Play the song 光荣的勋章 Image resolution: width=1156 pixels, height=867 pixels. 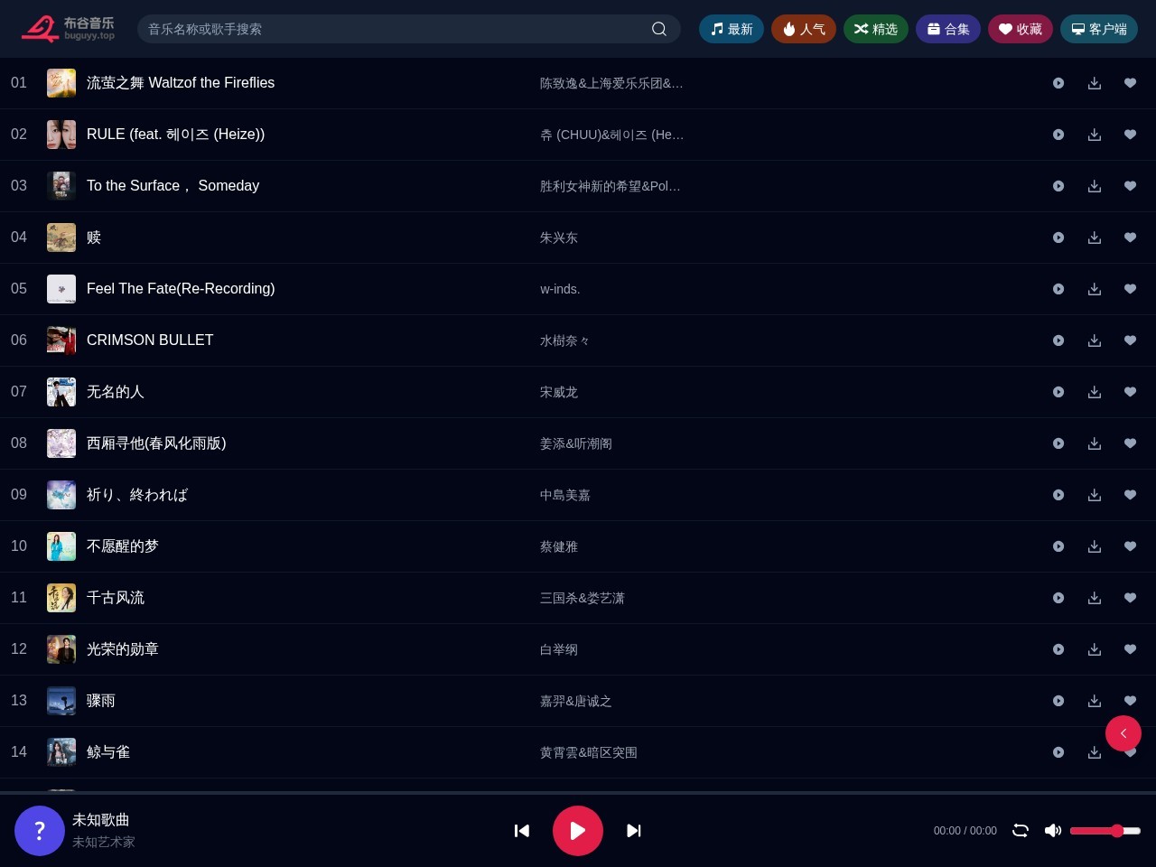click(1058, 649)
